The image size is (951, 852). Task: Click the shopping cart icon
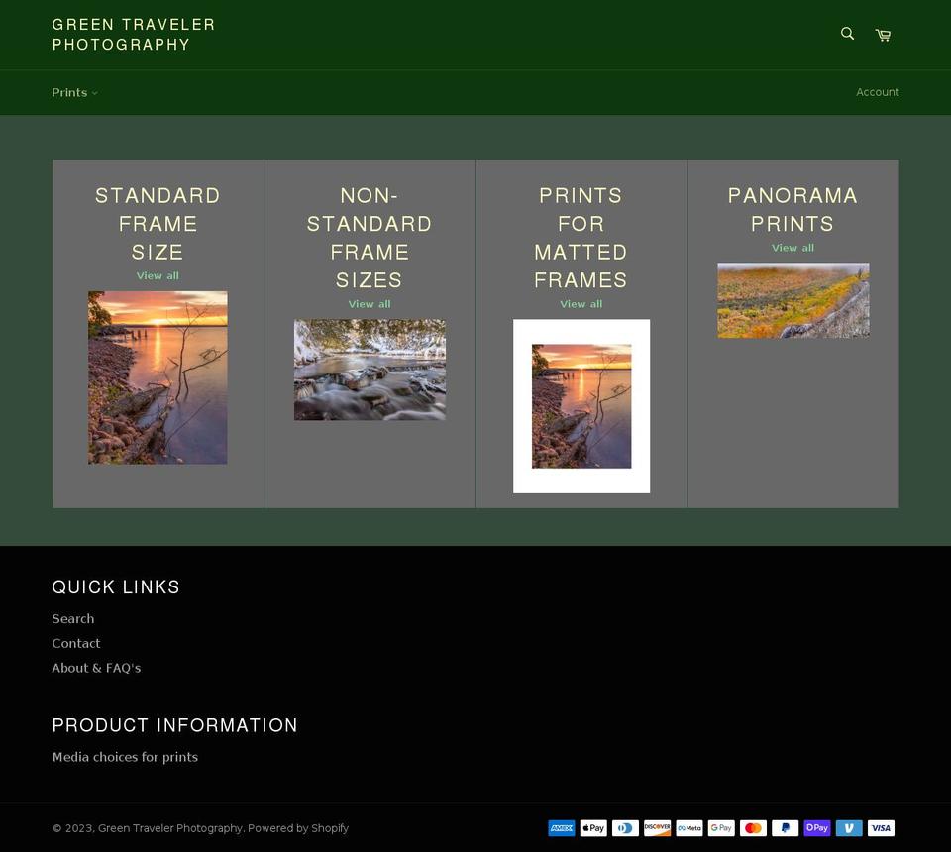pos(881,34)
